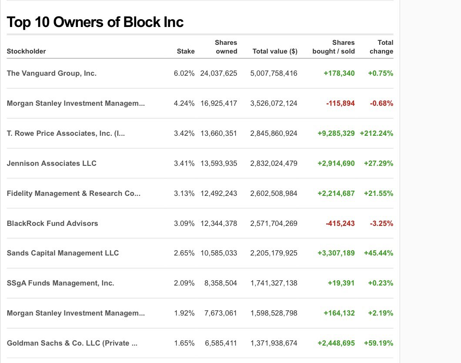461x363 pixels.
Task: Click the +2,214,687 shares bought figure
Action: click(336, 193)
